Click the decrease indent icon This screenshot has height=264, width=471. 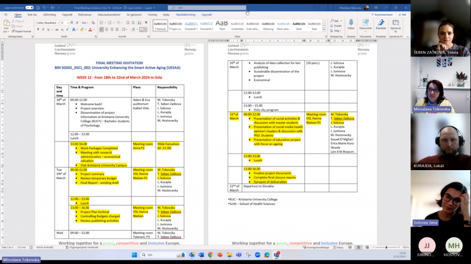click(128, 23)
